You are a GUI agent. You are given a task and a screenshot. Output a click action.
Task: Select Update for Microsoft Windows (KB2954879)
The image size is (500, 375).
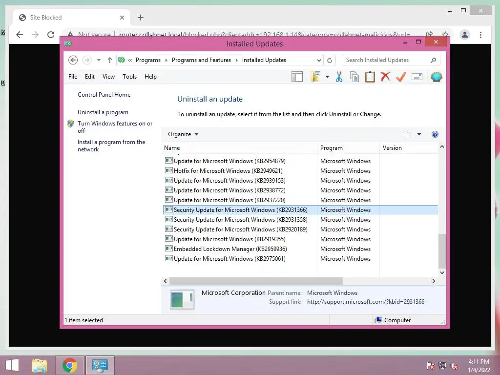[x=301, y=161]
